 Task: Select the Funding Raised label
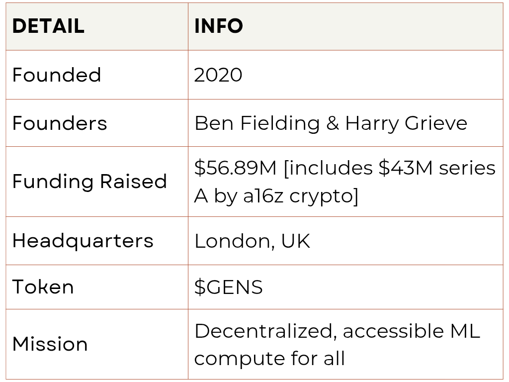pos(89,182)
